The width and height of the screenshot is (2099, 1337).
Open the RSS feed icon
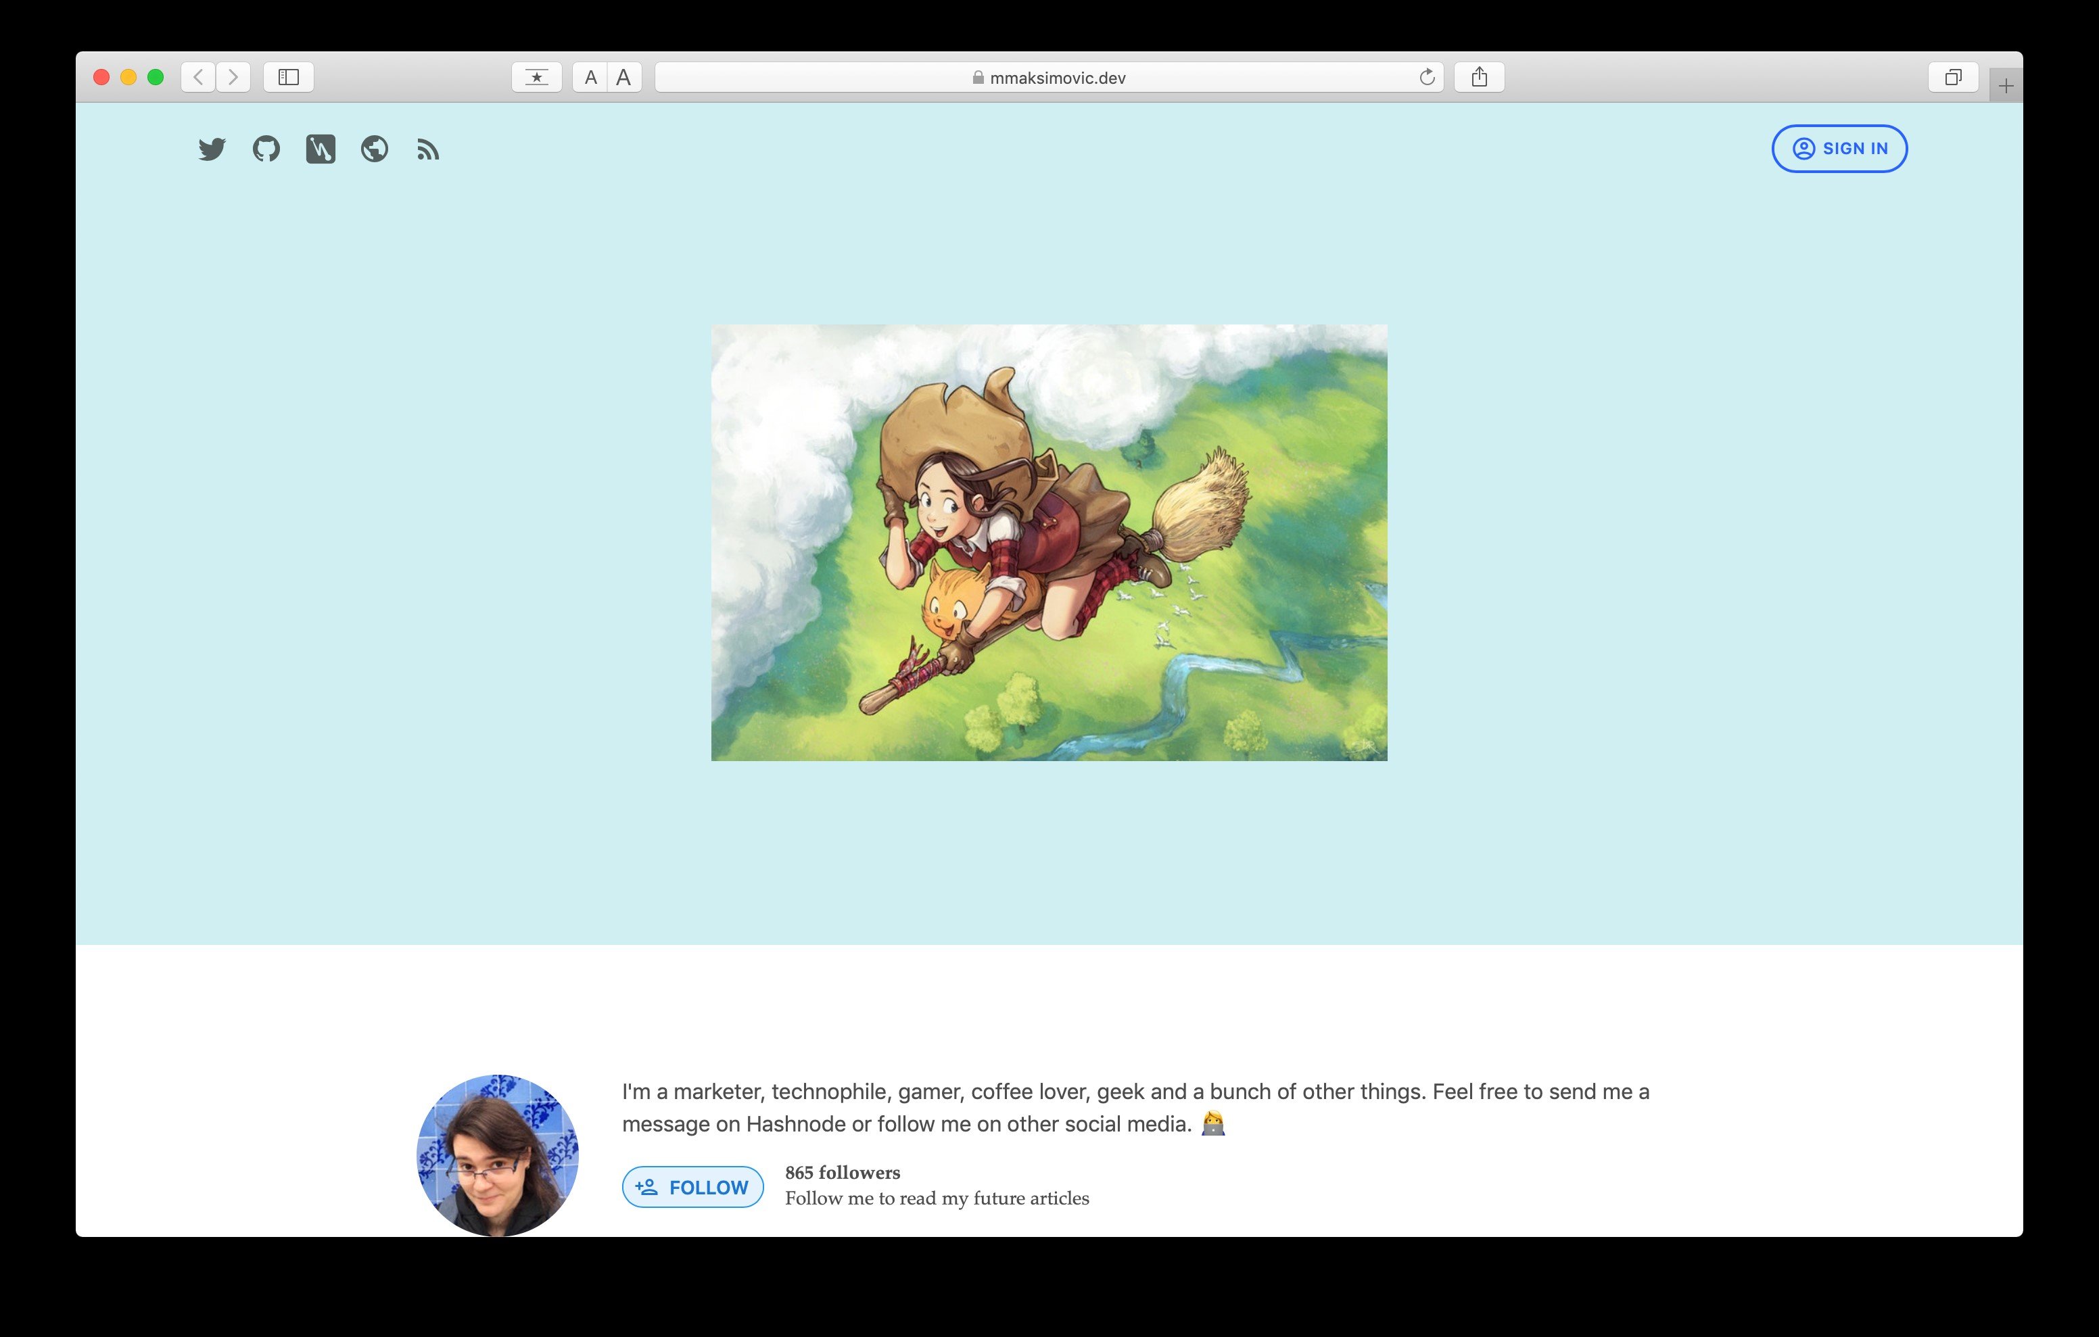coord(428,150)
